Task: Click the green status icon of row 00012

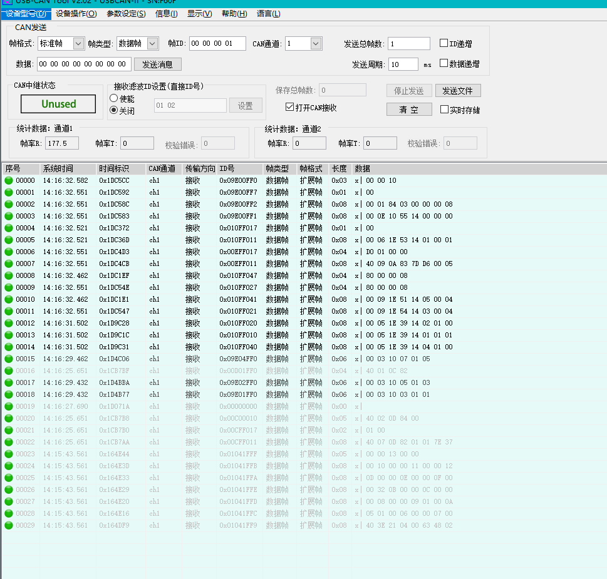Action: coord(9,324)
